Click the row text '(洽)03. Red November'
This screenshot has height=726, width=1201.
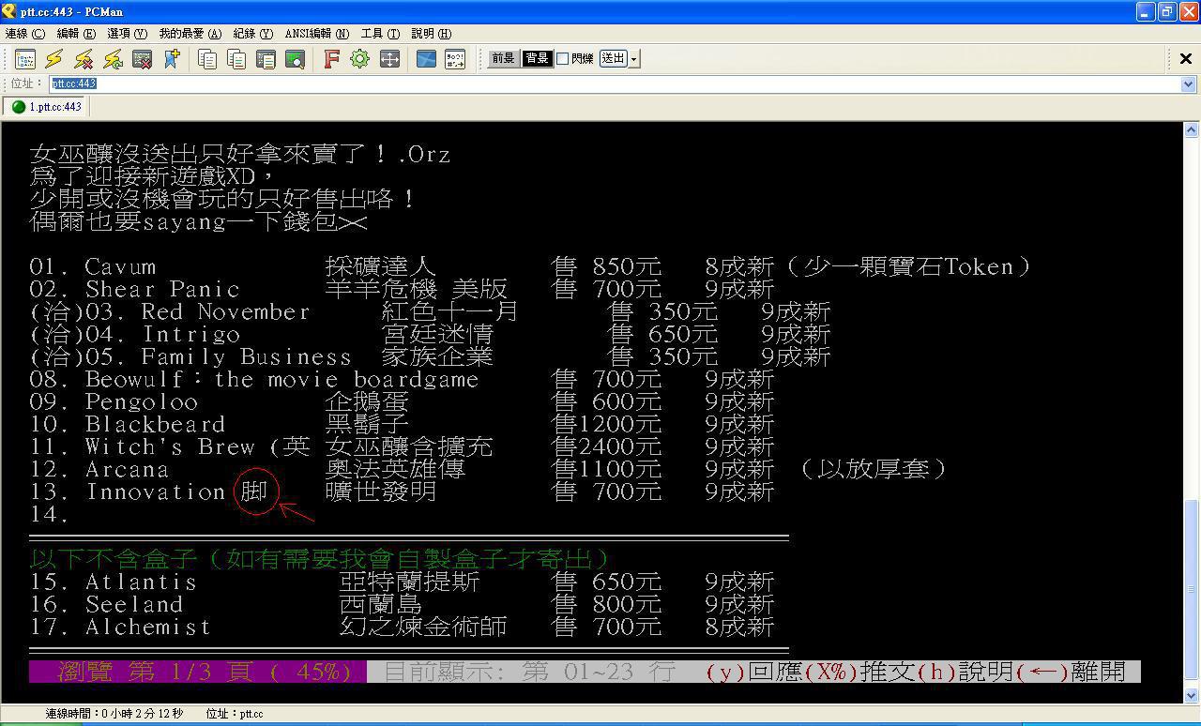(170, 312)
